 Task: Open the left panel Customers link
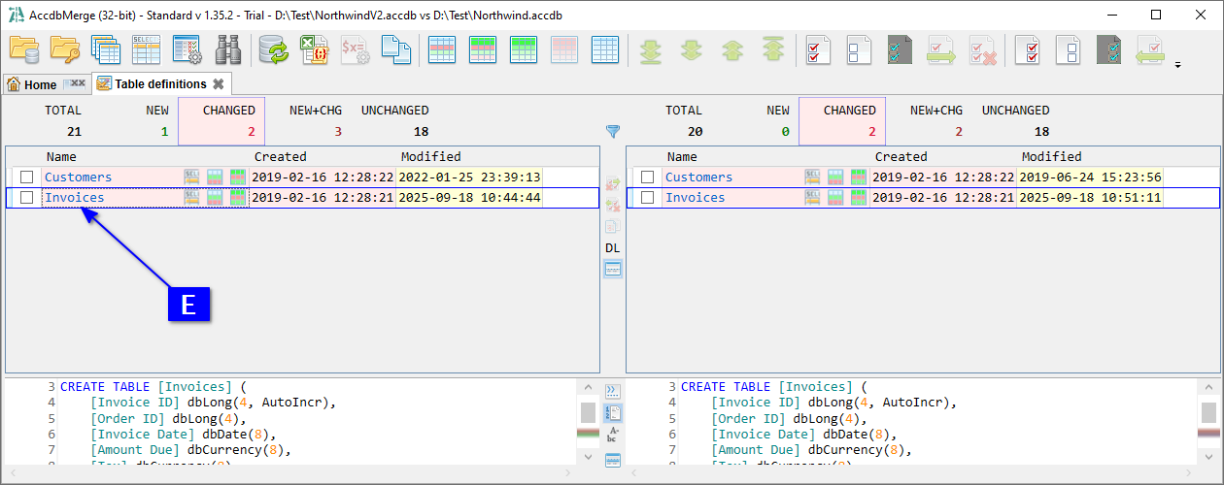pos(78,178)
